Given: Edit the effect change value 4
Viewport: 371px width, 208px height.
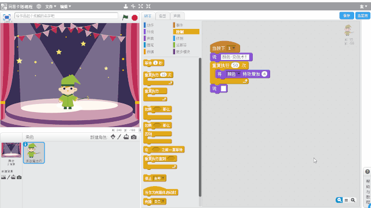Looking at the screenshot, I should pos(264,74).
